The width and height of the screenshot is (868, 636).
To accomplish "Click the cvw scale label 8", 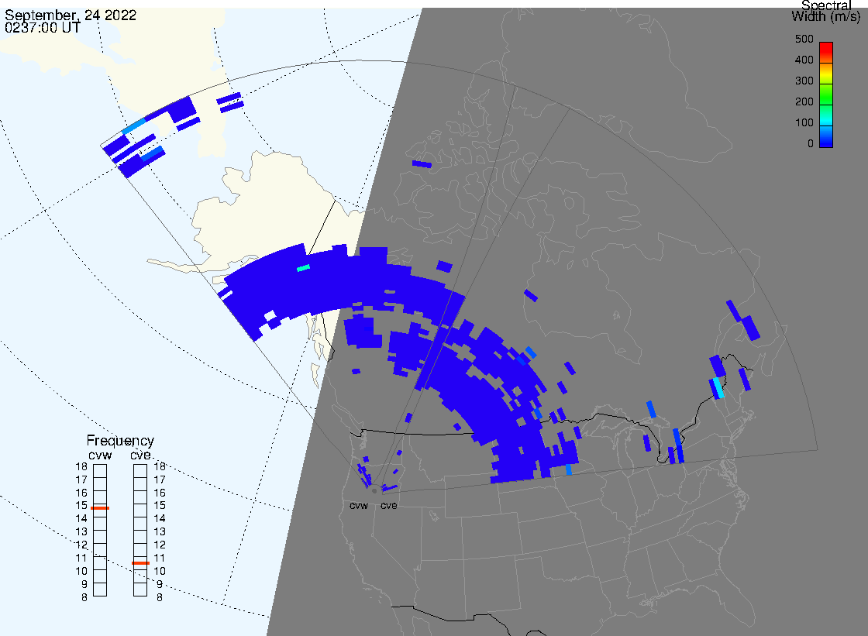I will pyautogui.click(x=84, y=598).
